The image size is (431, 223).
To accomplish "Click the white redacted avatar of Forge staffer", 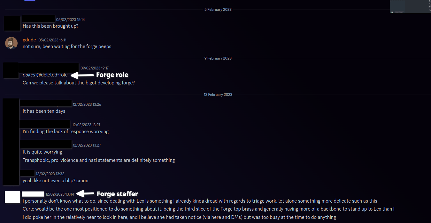I will (12, 197).
